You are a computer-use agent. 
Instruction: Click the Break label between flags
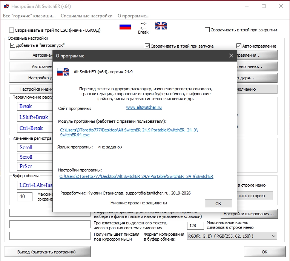pos(143,32)
